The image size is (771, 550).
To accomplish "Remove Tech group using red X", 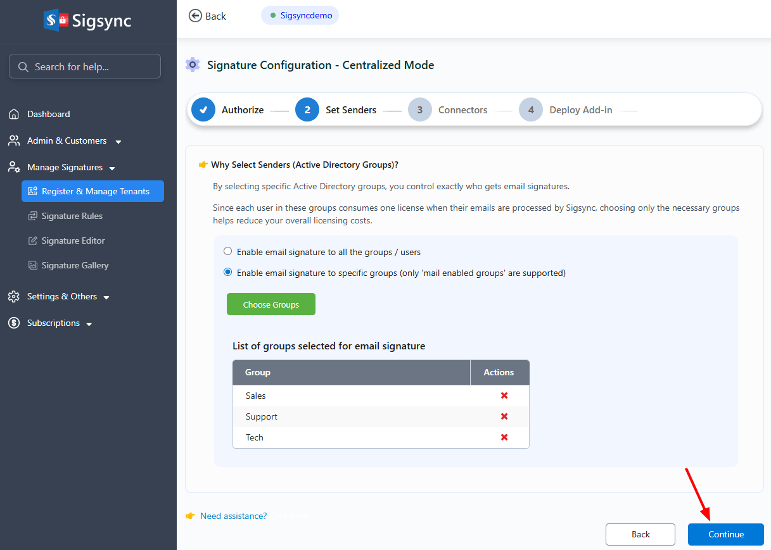I will coord(504,437).
